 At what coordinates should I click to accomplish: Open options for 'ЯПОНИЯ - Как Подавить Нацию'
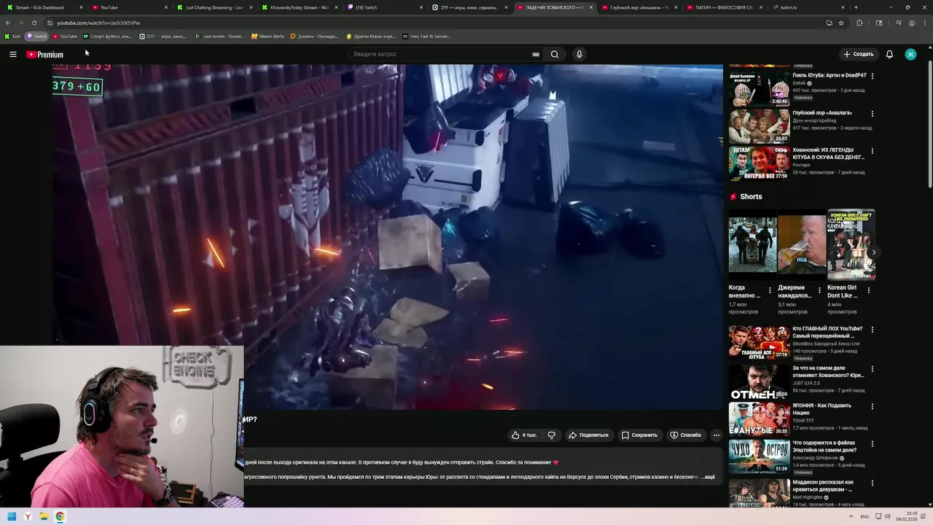(x=873, y=406)
